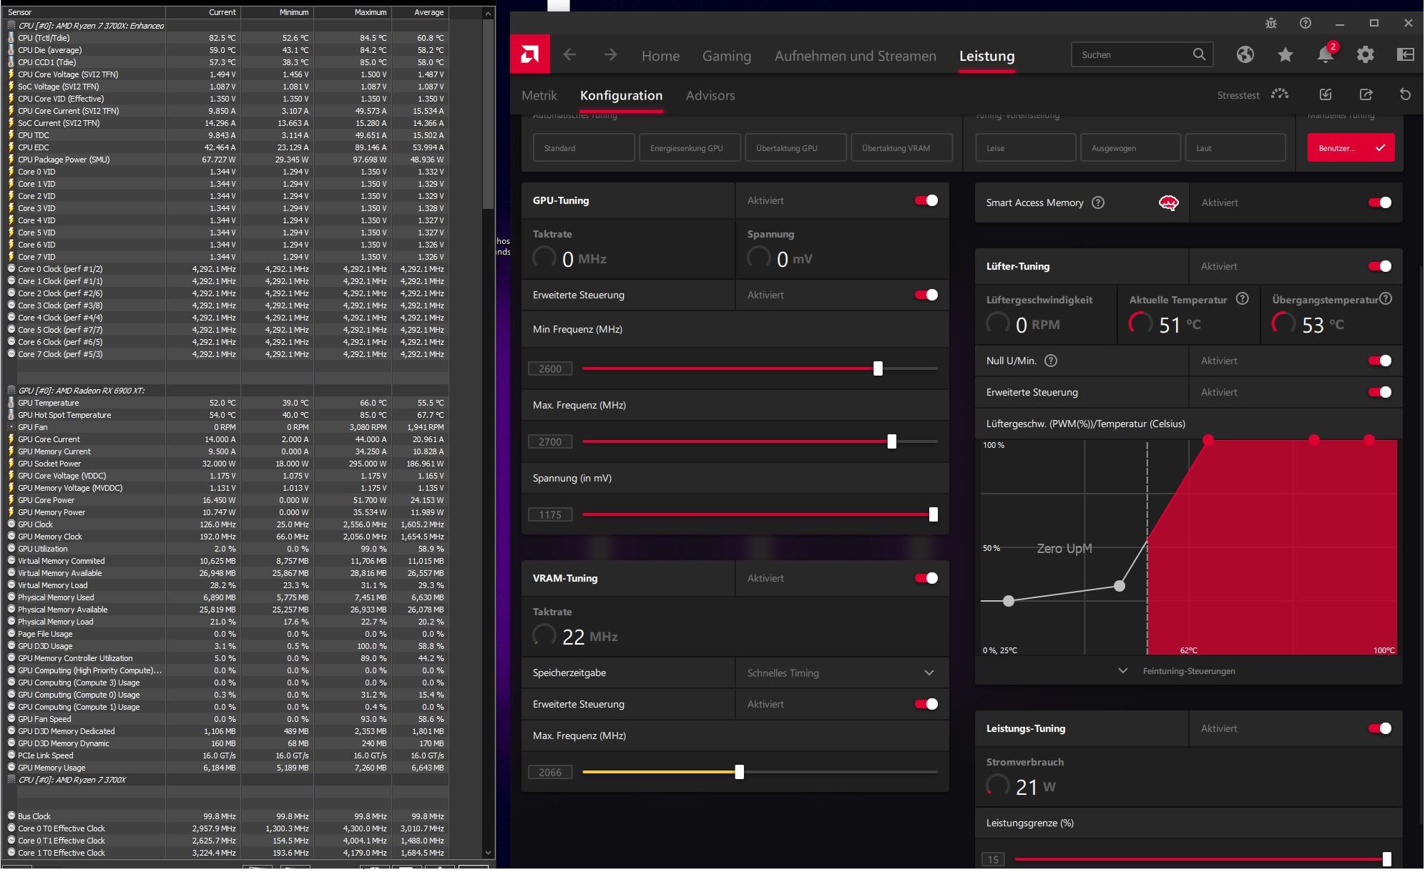Click the Leistungsgrenze slider handle

tap(1386, 859)
